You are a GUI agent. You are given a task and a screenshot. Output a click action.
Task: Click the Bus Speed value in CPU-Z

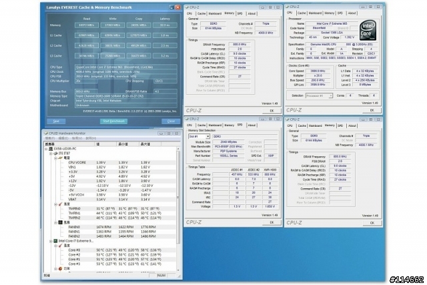pos(318,80)
